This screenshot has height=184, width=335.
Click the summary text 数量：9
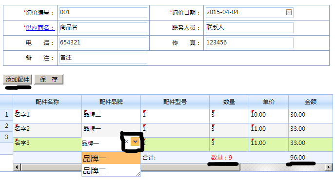[x=221, y=158]
